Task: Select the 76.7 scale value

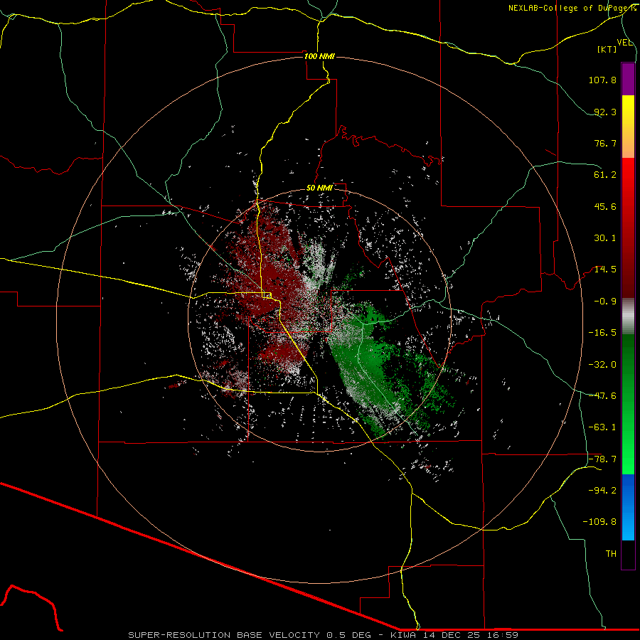Action: click(605, 143)
